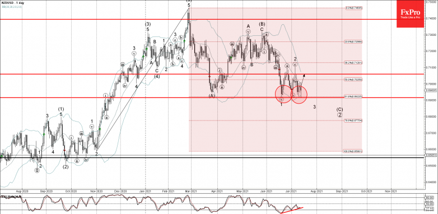438x214 pixels.
Task: Select the 50.0% Fibonacci retracement label
Action: tap(353, 80)
